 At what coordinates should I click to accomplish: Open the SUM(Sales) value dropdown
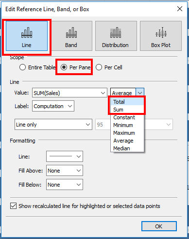[69, 93]
